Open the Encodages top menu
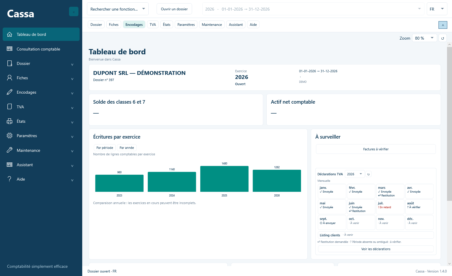Screen dimensions: 452x276 pyautogui.click(x=134, y=24)
